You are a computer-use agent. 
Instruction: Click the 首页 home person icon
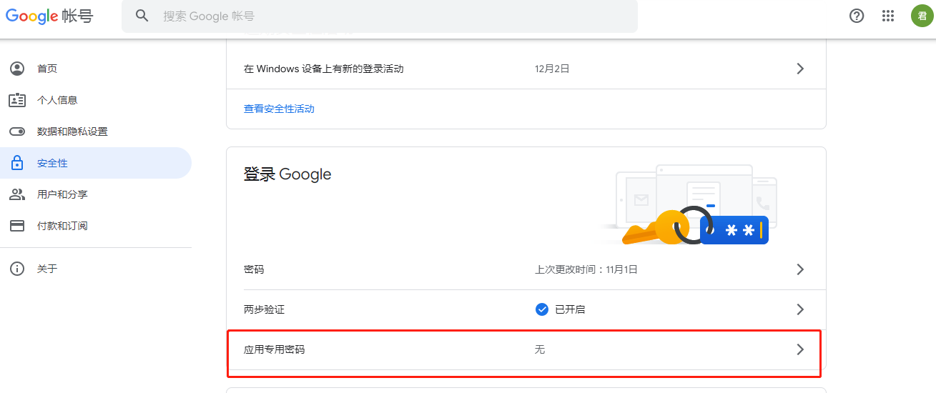pos(17,69)
